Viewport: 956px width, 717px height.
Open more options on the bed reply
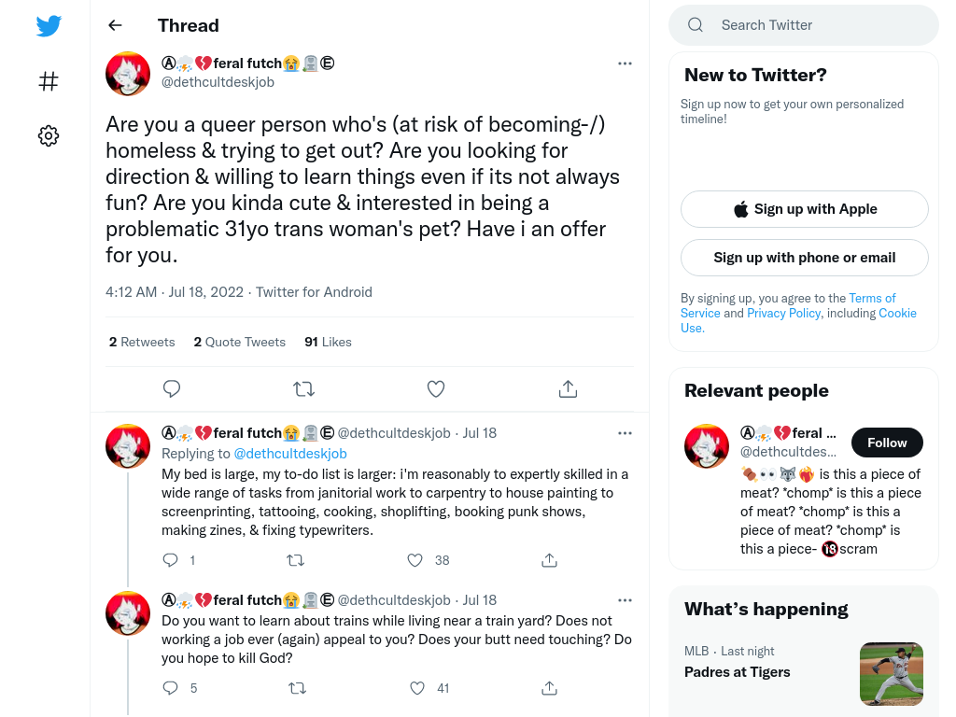tap(625, 433)
